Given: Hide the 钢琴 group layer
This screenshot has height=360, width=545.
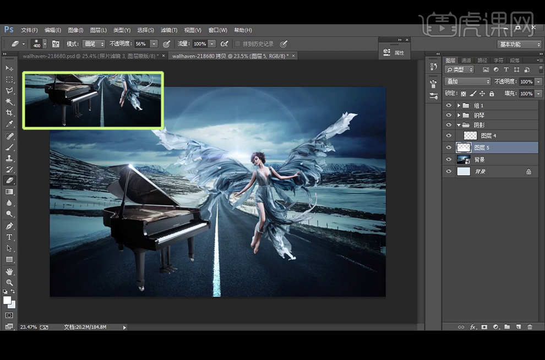Looking at the screenshot, I should 449,115.
